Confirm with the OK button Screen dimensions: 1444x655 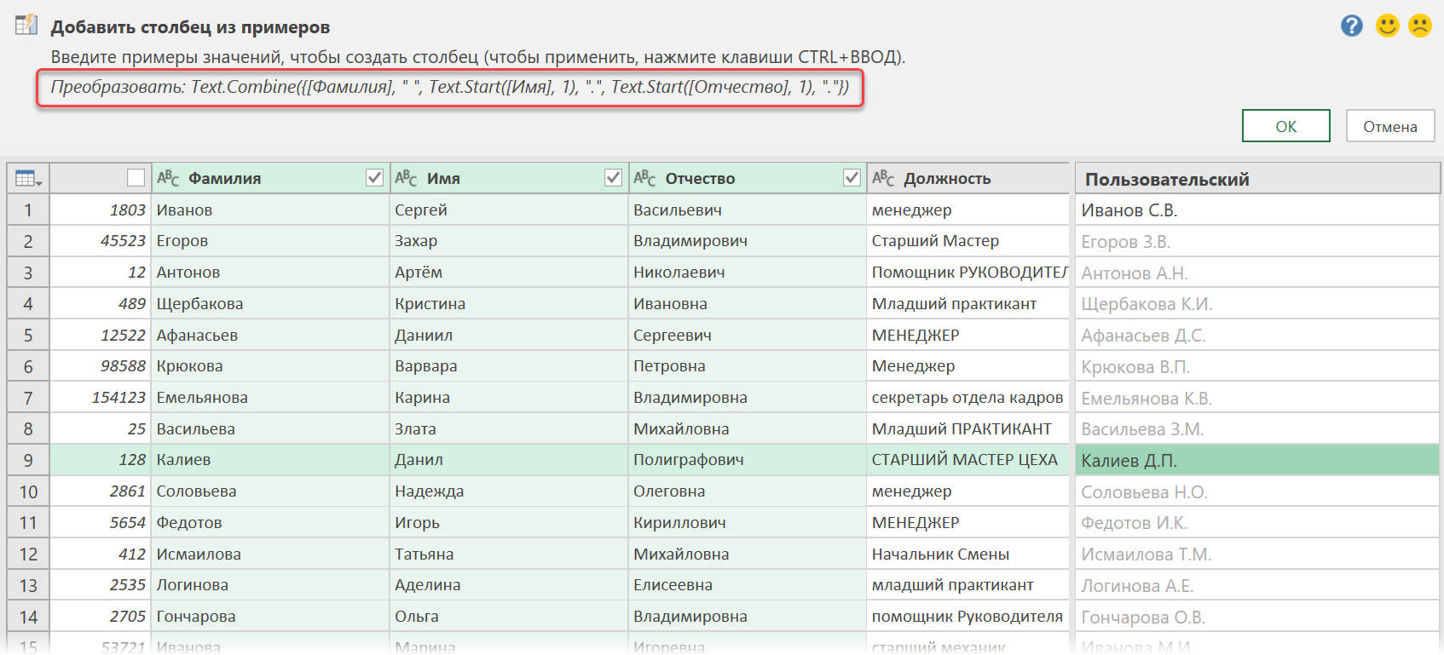(x=1285, y=126)
